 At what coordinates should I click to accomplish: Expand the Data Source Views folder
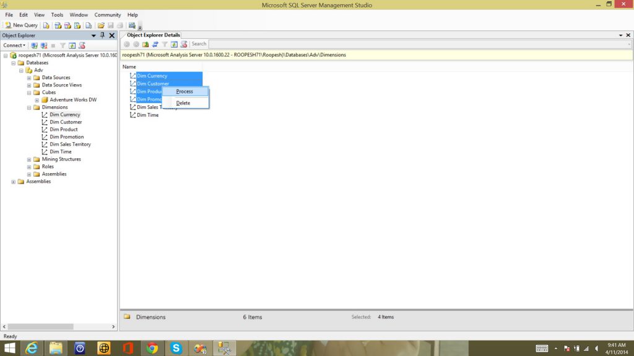29,85
